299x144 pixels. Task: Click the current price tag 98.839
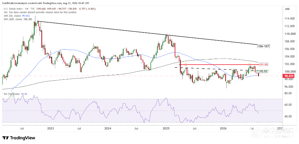(289, 76)
